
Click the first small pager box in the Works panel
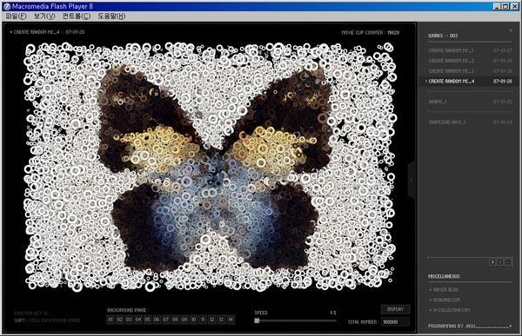pos(492,262)
